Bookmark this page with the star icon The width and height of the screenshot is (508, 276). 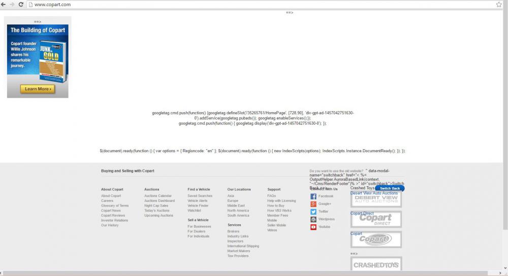[499, 4]
